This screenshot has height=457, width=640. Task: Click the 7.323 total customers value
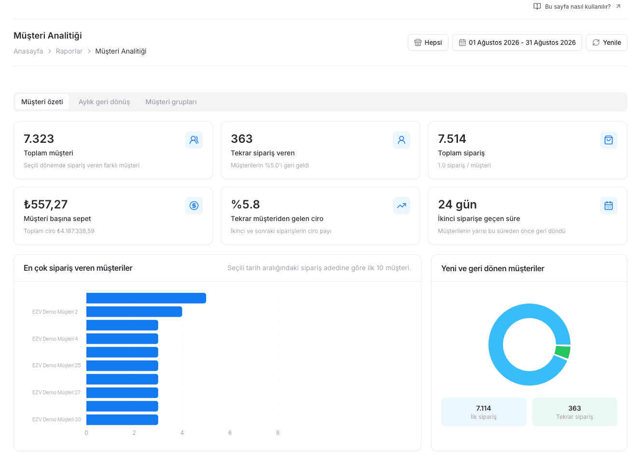[x=39, y=139]
